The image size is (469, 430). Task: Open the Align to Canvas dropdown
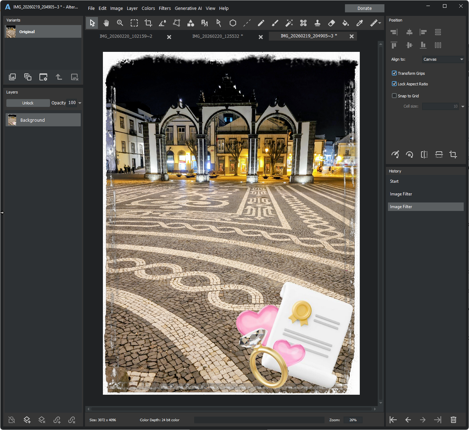[443, 59]
